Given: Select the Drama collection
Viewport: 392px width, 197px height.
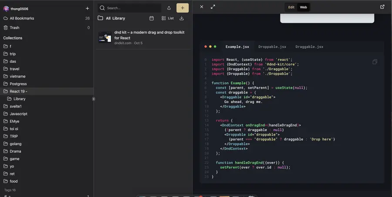Looking at the screenshot, I should click(x=47, y=151).
